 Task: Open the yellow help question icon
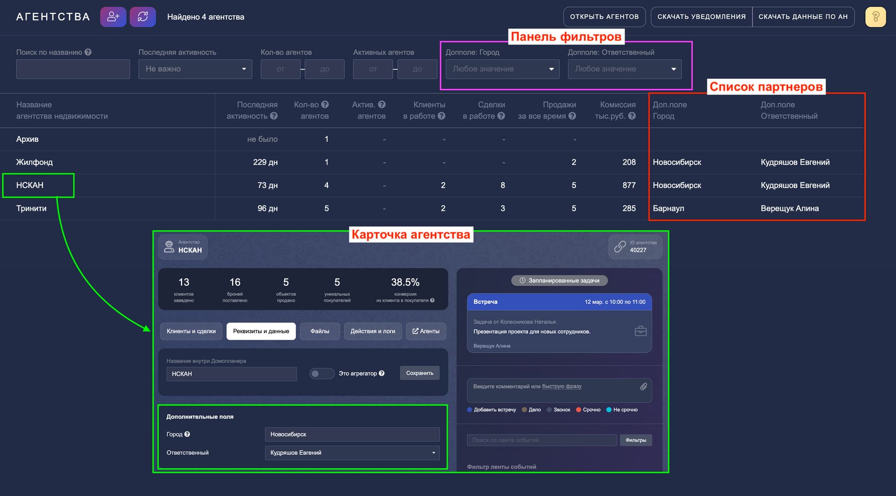[875, 17]
